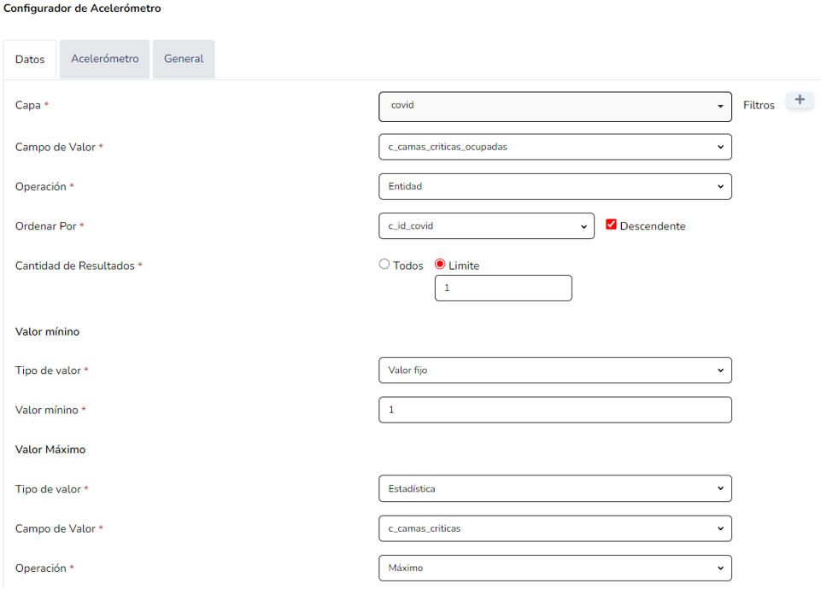Image resolution: width=821 pixels, height=595 pixels.
Task: Click the Valor Máximo section heading
Action: 50,449
